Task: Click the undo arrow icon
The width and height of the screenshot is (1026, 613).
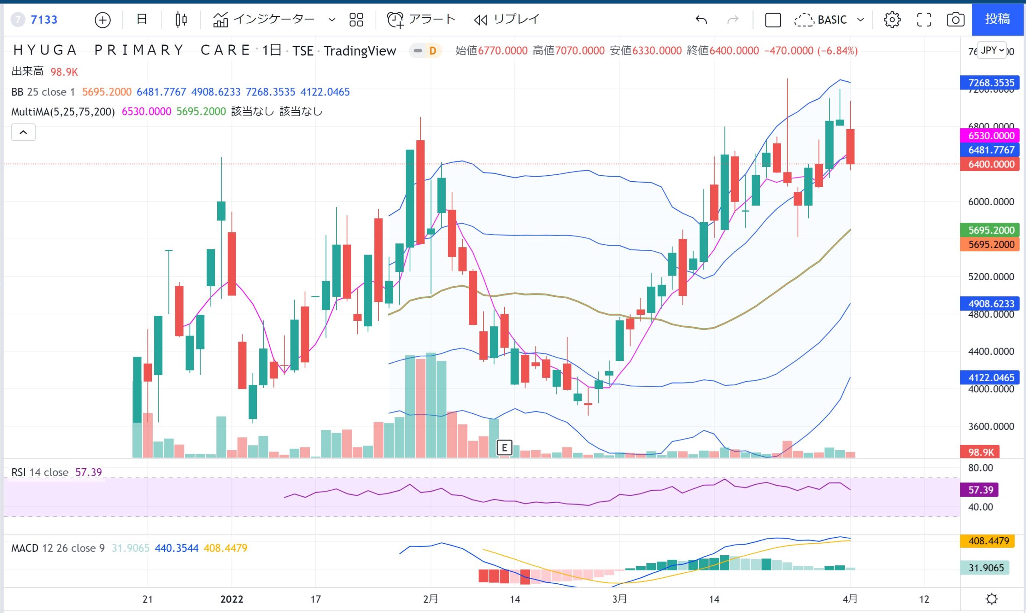Action: point(701,20)
